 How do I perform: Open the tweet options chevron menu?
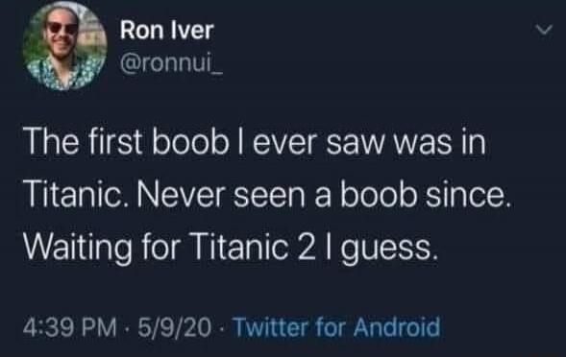544,30
